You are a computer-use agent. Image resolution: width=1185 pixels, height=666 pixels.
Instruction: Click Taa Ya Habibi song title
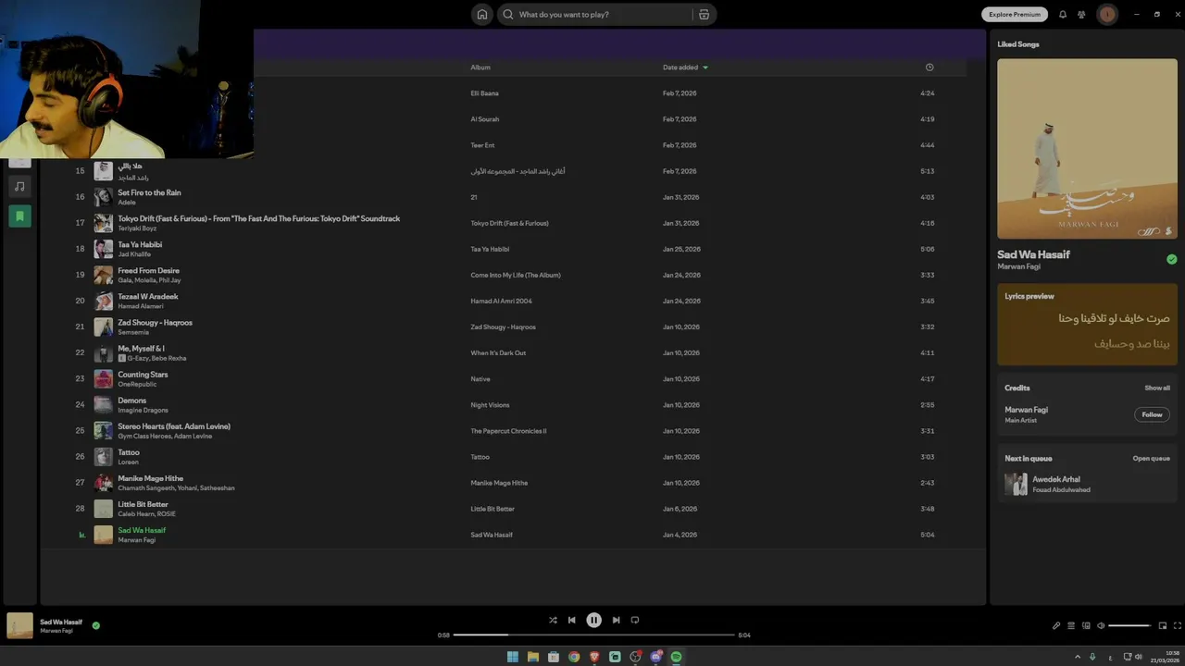[x=140, y=244]
